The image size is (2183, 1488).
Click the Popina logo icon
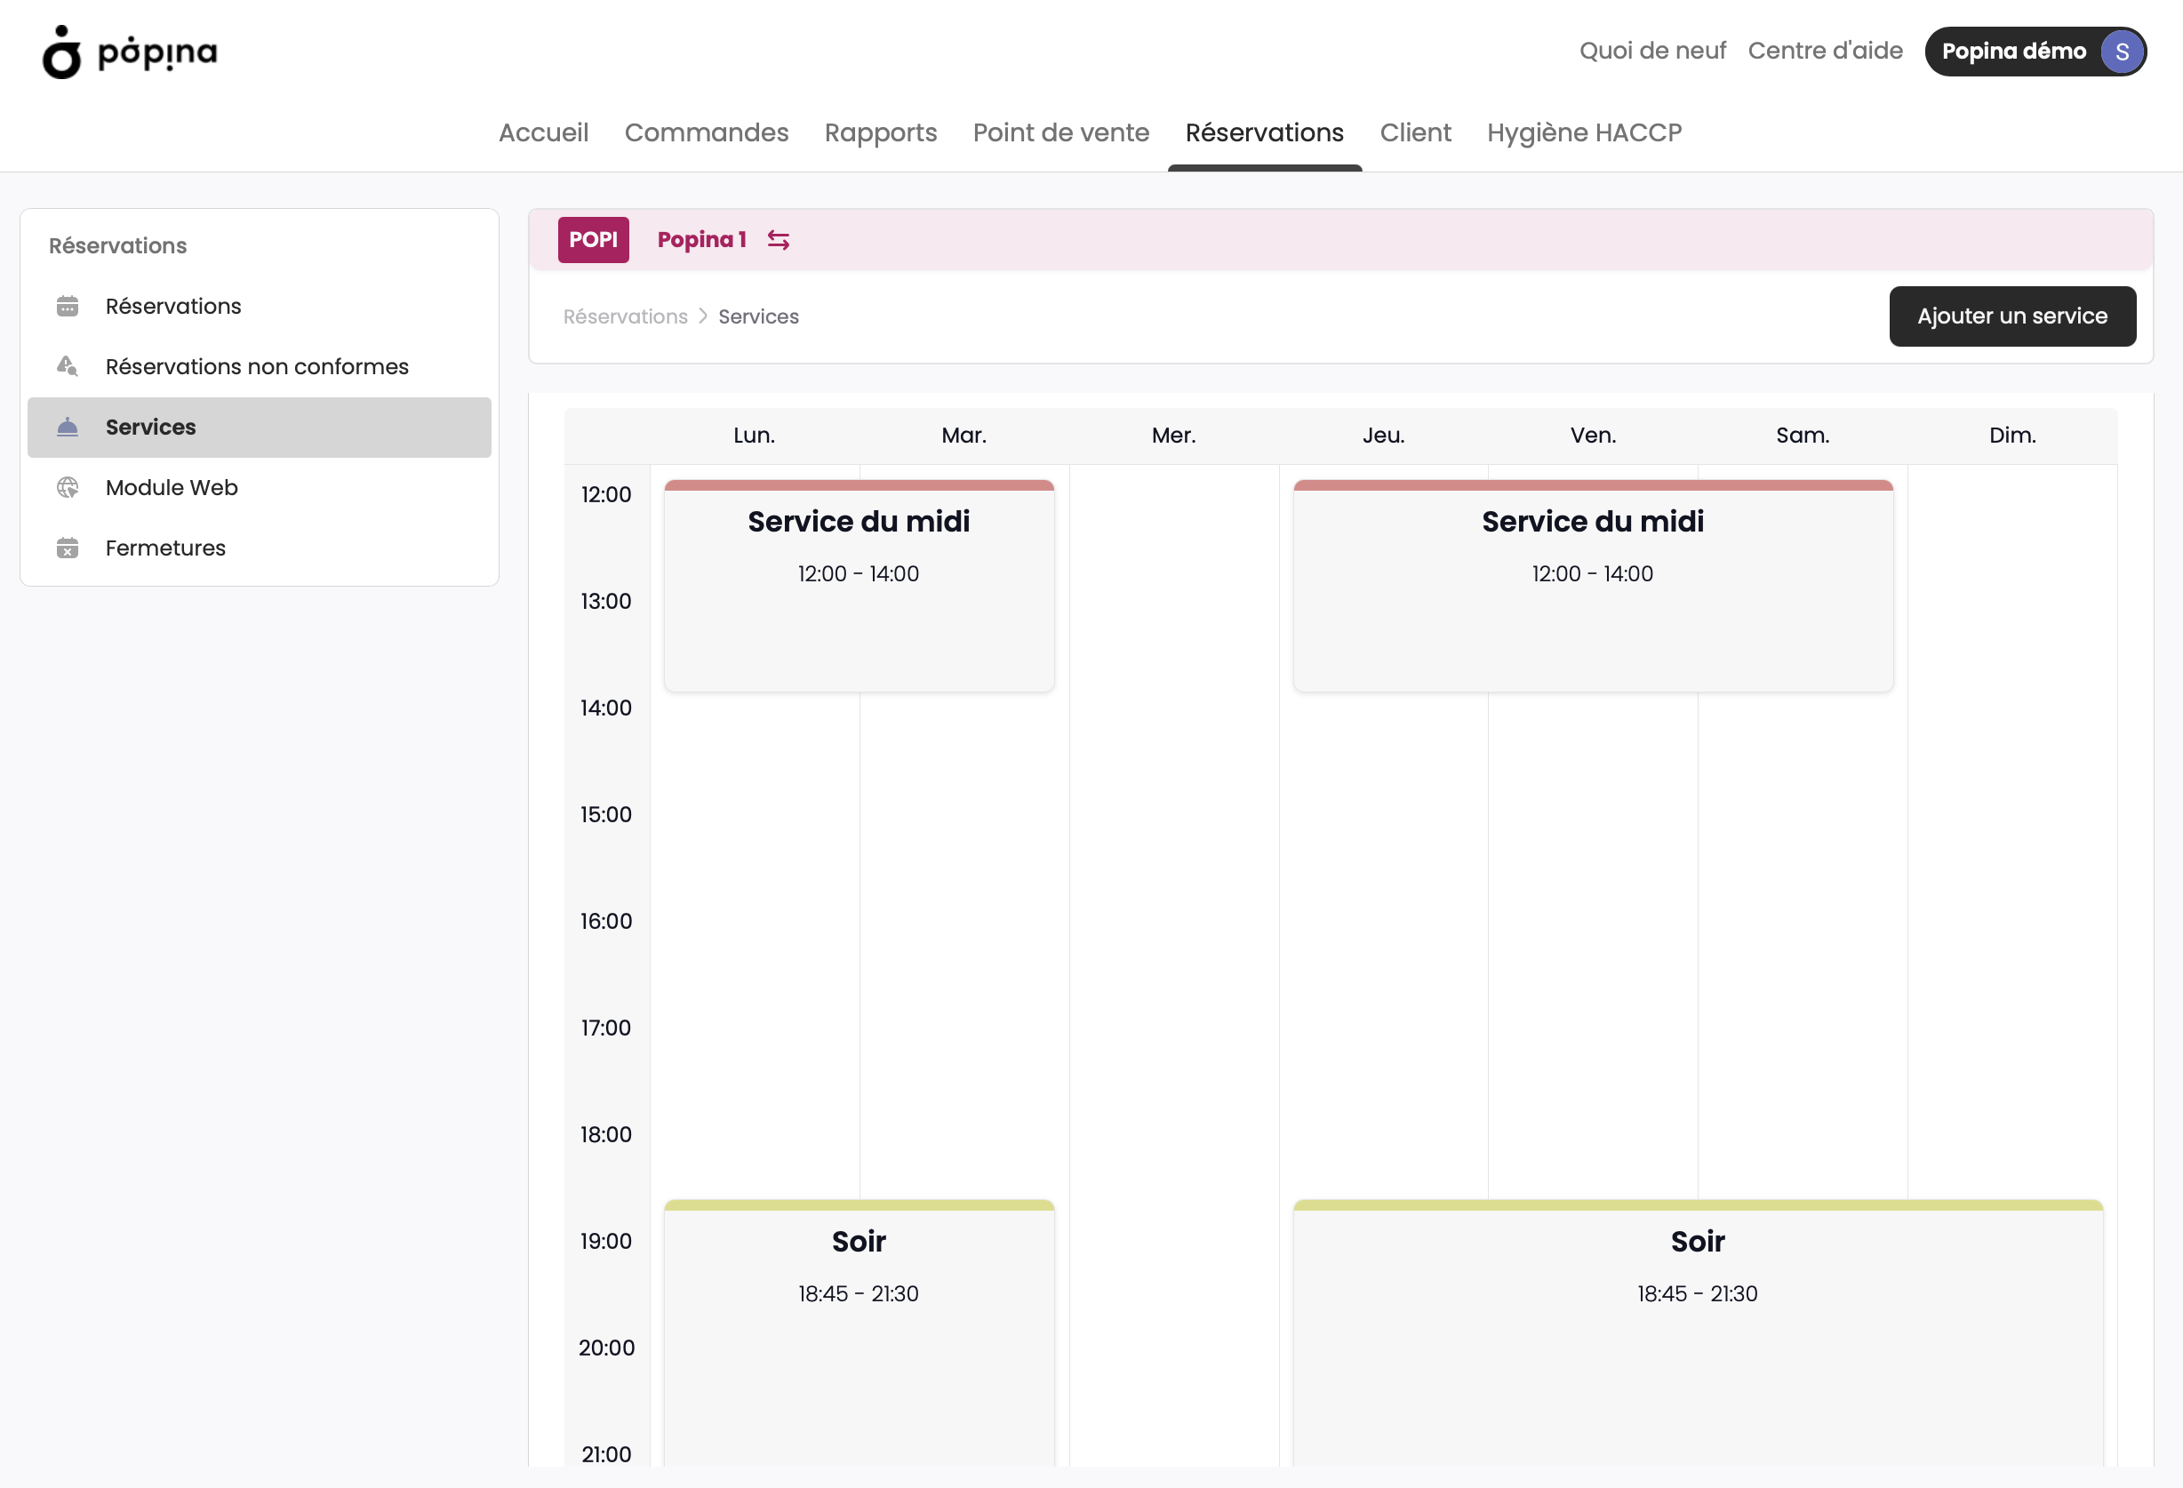coord(62,52)
